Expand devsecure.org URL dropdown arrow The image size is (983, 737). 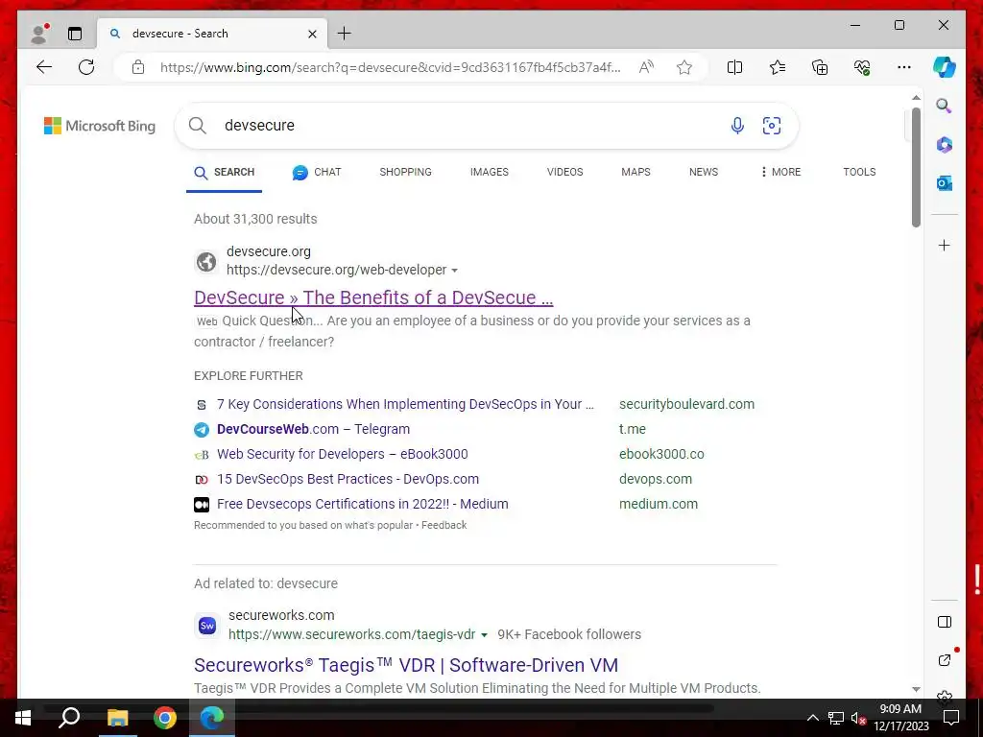coord(454,270)
